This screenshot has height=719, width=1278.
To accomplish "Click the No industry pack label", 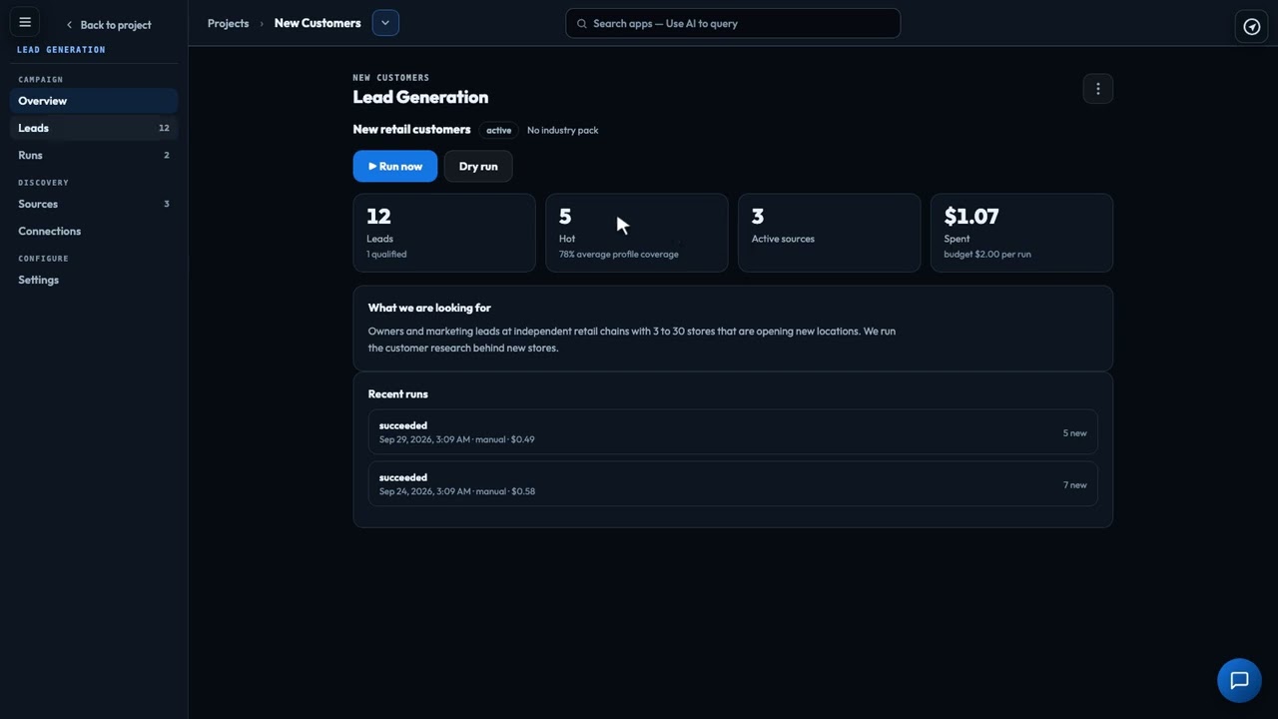I will 563,130.
